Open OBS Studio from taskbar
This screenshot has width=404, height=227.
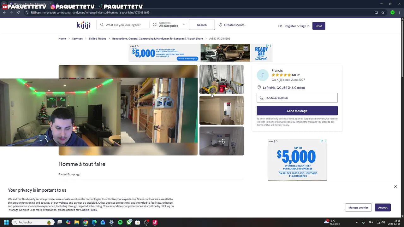coord(146,222)
